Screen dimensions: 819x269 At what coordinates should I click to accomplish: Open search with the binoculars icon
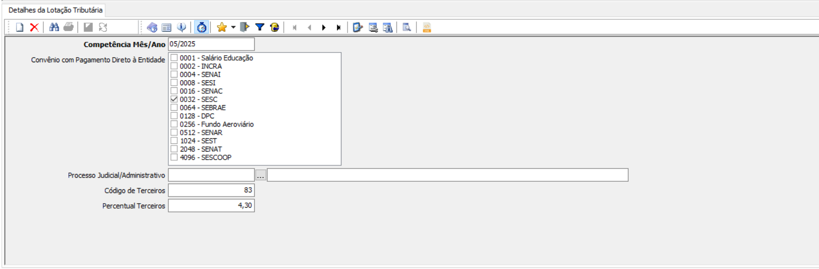click(x=54, y=28)
